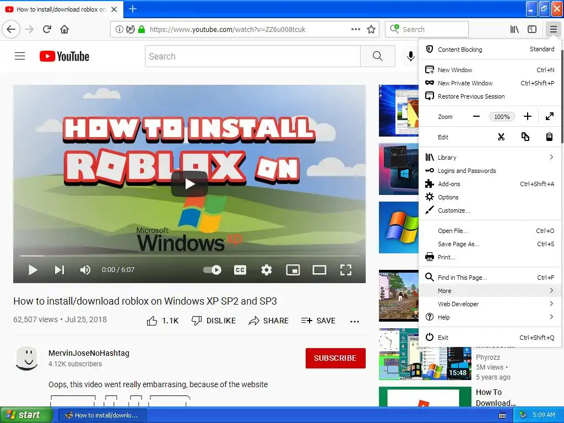Open a new tab with plus button
This screenshot has width=564, height=423.
click(133, 9)
